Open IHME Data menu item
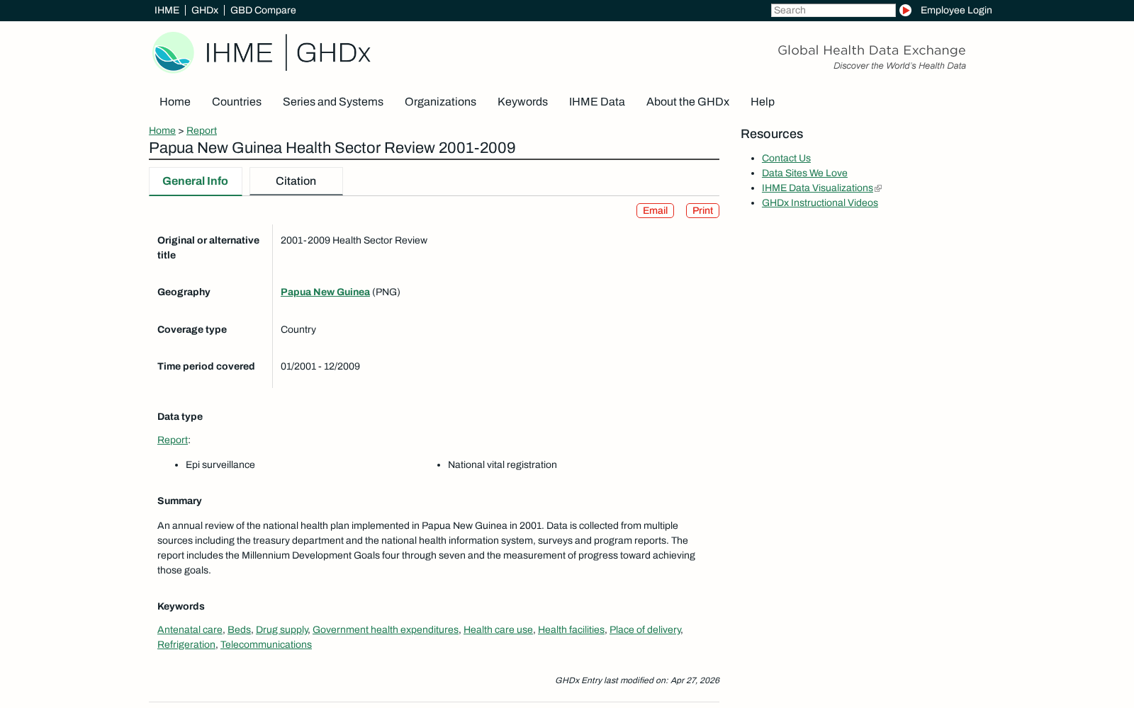1134x708 pixels. [597, 102]
